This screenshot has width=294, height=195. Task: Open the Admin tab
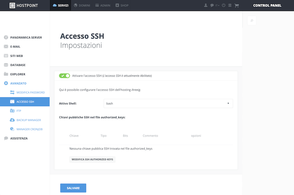[x=103, y=6]
